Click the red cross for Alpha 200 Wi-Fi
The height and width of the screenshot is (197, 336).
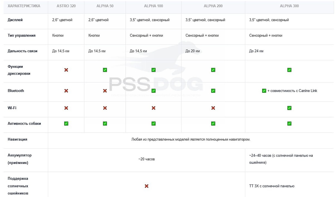[213, 108]
